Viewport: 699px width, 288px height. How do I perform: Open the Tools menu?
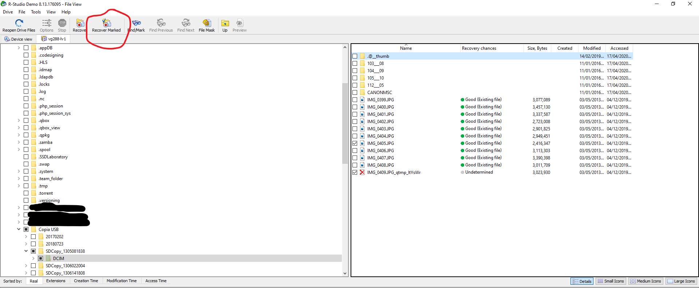(x=36, y=12)
